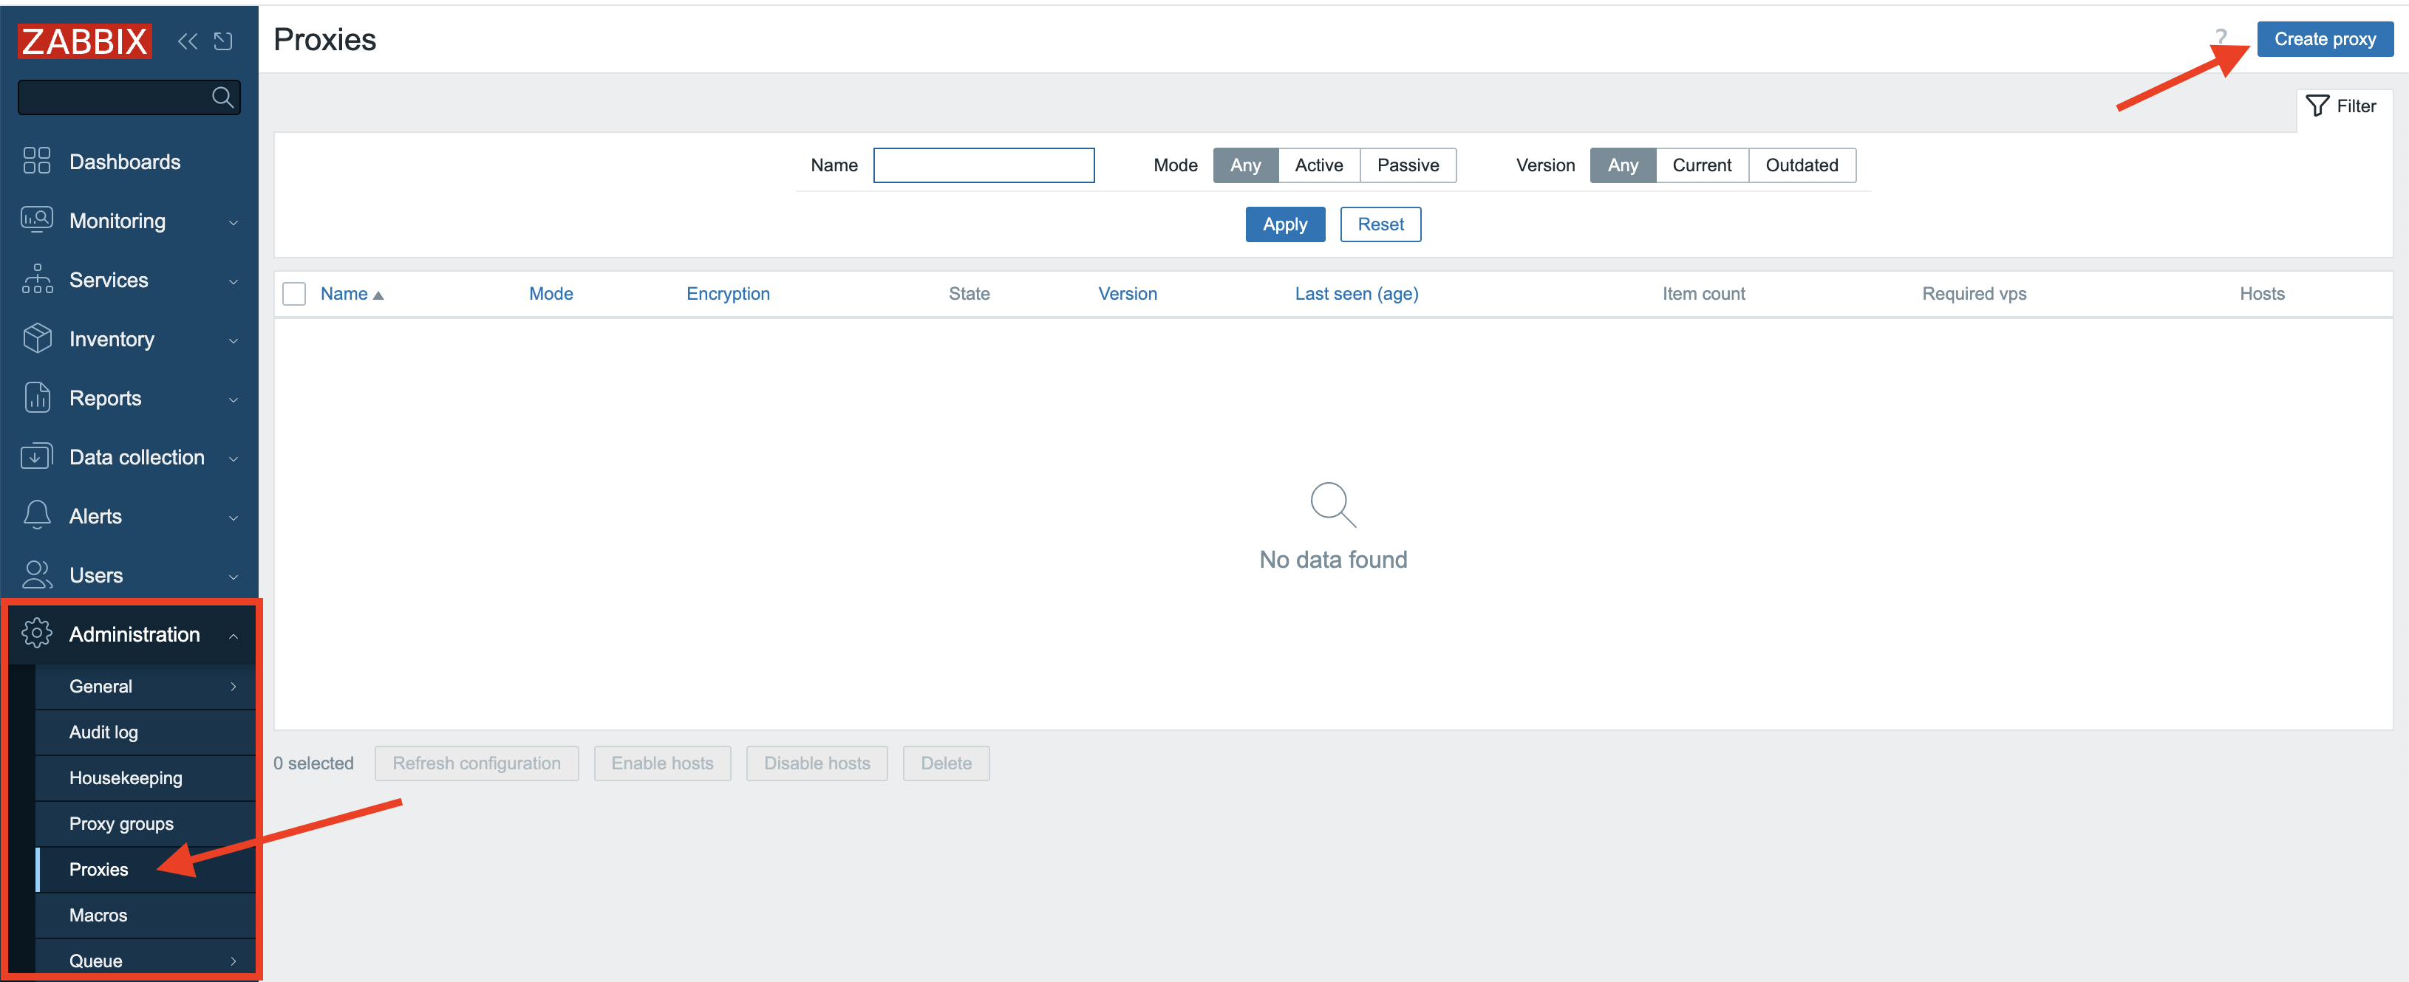
Task: Select Macros from the Administration menu
Action: 98,915
